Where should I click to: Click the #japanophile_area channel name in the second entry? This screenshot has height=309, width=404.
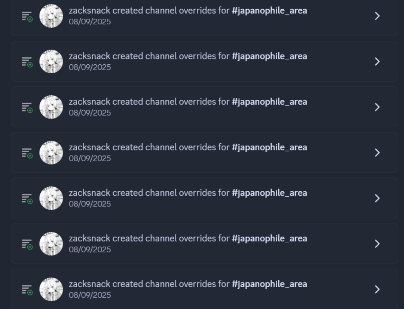point(269,56)
